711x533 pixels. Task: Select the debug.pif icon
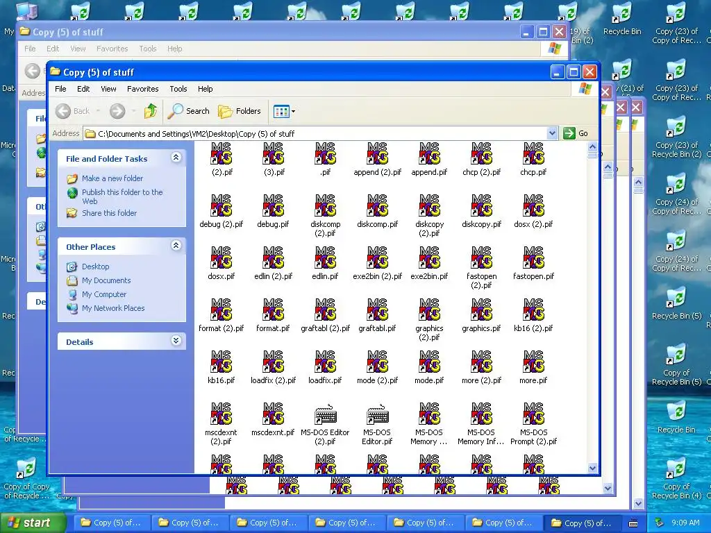(273, 205)
